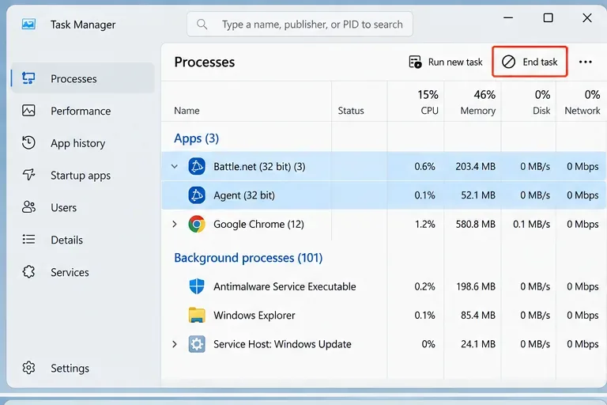Image resolution: width=607 pixels, height=405 pixels.
Task: Switch to the Performance tab
Action: (81, 111)
